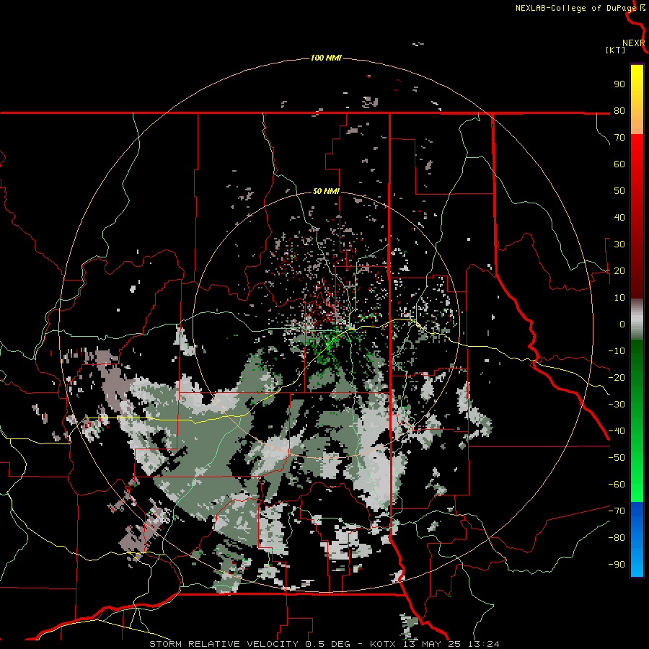Click the -20 value on velocity scale

617,377
